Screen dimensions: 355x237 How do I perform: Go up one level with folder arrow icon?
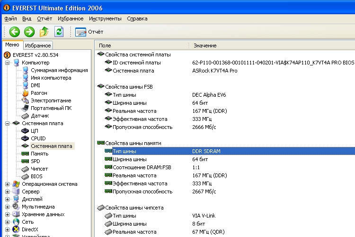[x=44, y=32]
